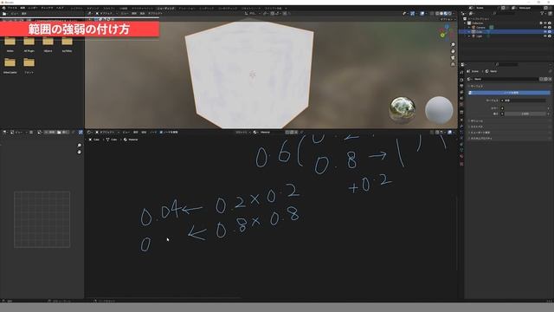Open the Window menu in top bar
This screenshot has height=312, width=554.
(x=47, y=8)
